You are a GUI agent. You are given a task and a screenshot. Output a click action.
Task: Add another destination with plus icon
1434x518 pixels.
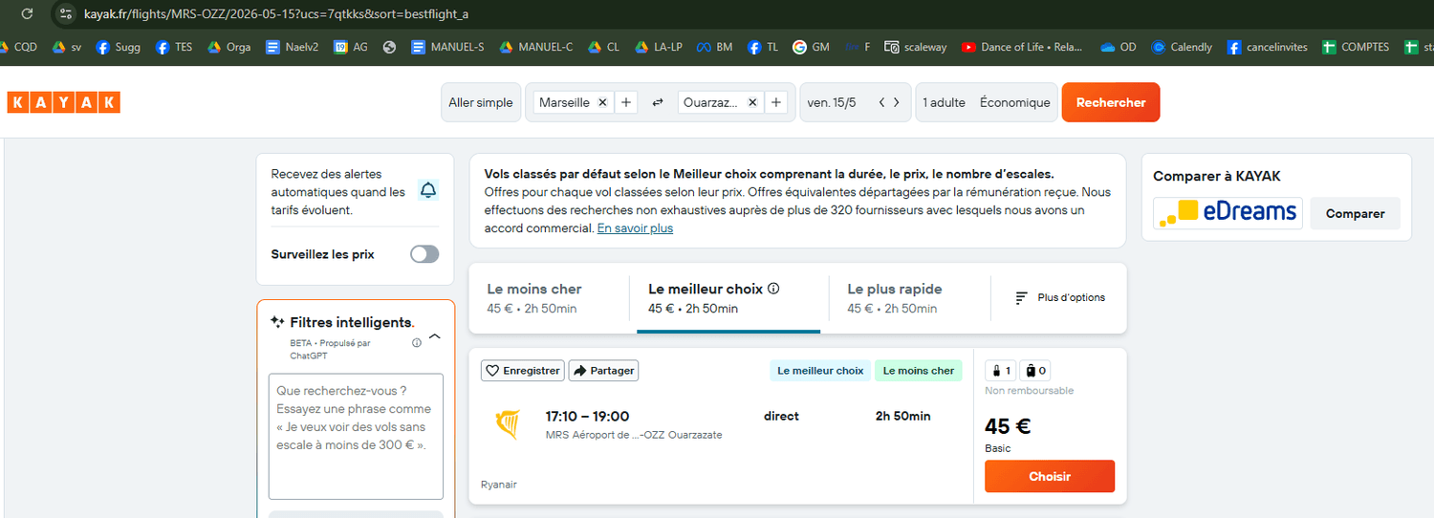click(776, 102)
